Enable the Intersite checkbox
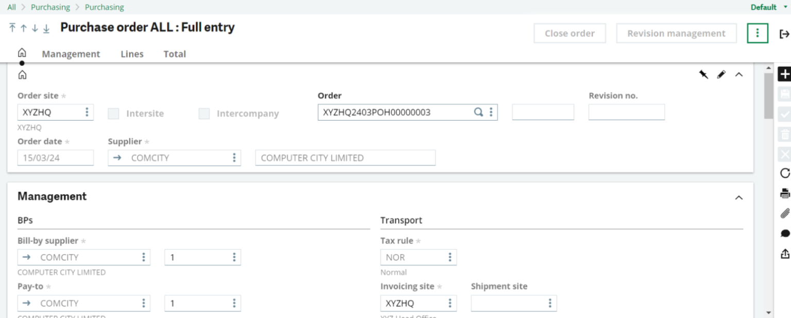The image size is (791, 318). pyautogui.click(x=113, y=114)
